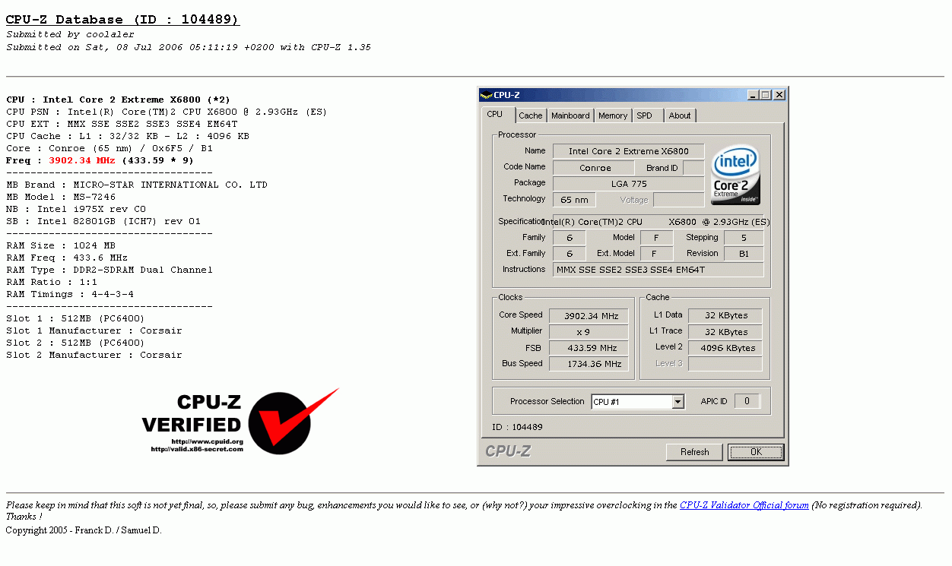Click the Ext. Family value 6

coord(570,254)
